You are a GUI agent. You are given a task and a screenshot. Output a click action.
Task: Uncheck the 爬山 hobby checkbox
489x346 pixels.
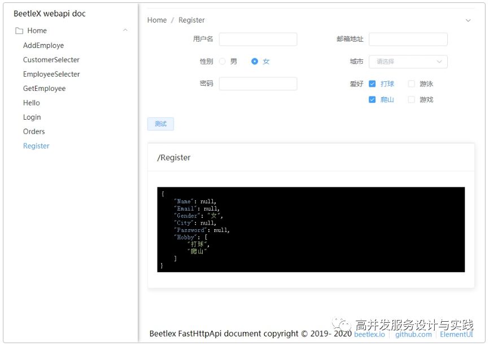pyautogui.click(x=372, y=99)
